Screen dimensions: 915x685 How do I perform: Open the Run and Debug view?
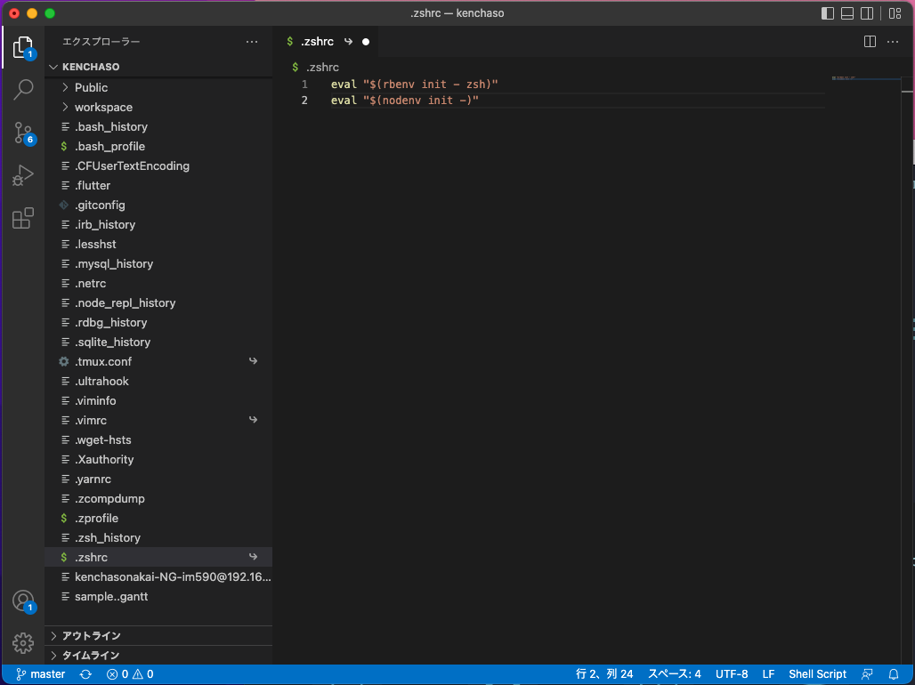[x=23, y=175]
